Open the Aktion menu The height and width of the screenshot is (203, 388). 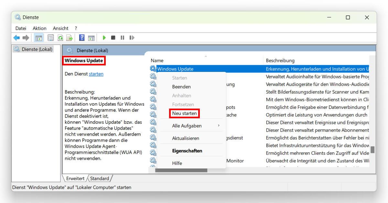(39, 28)
